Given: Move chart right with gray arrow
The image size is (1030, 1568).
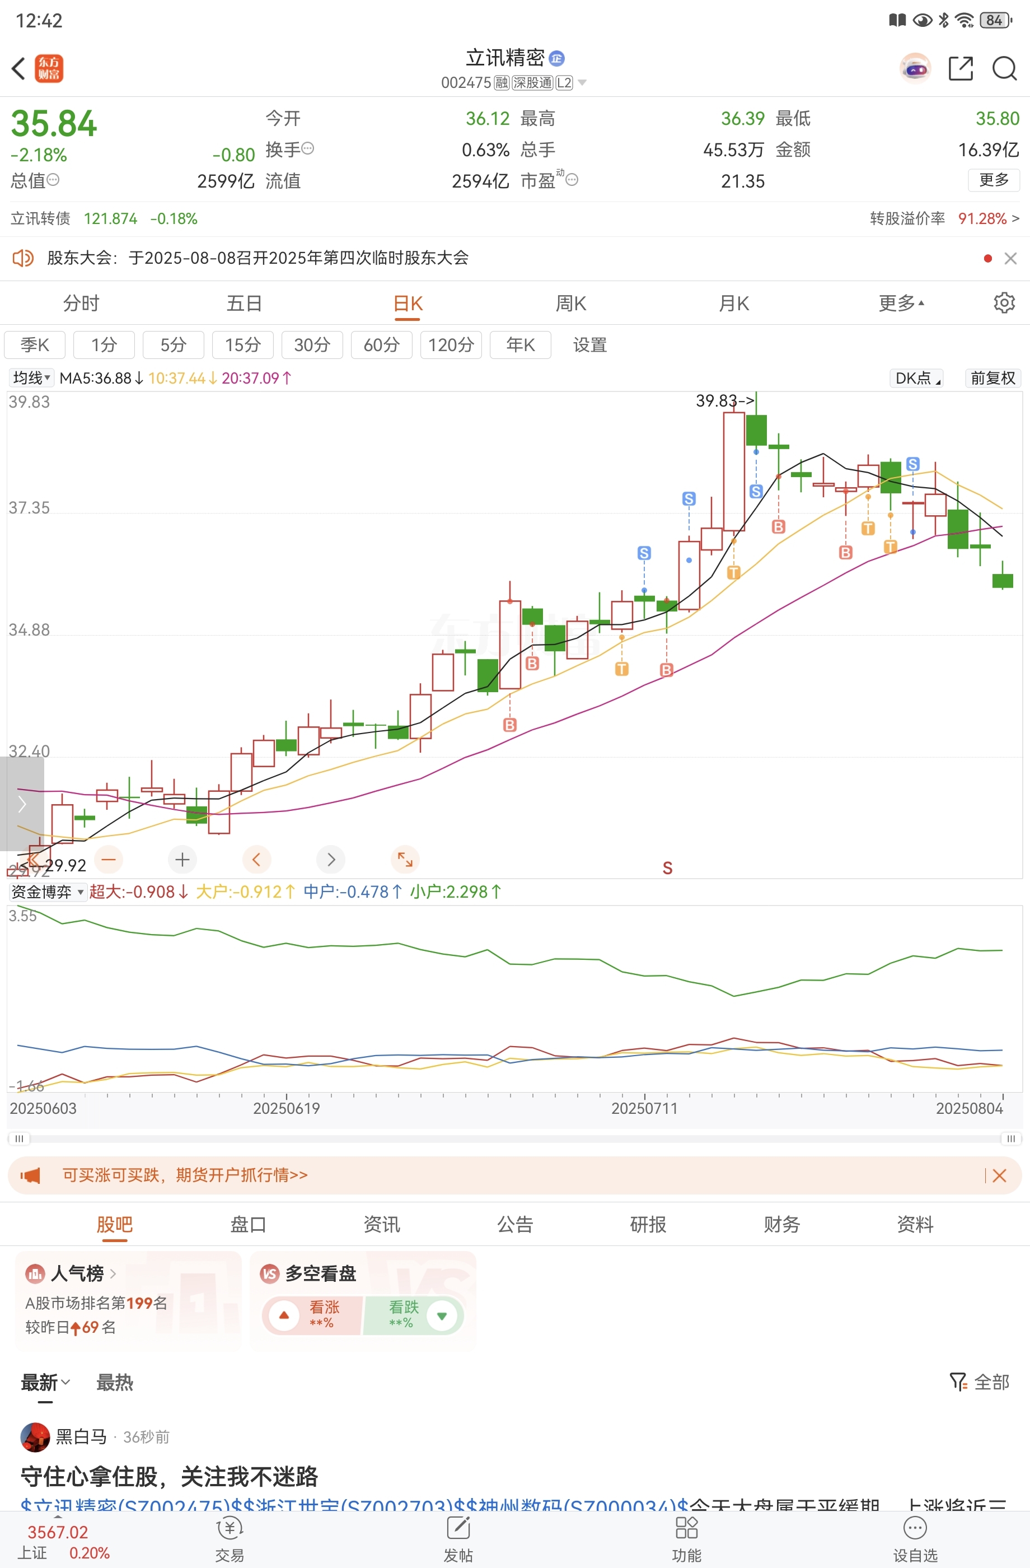Looking at the screenshot, I should tap(331, 859).
